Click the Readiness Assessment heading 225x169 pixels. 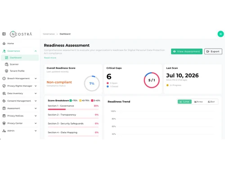point(67,46)
